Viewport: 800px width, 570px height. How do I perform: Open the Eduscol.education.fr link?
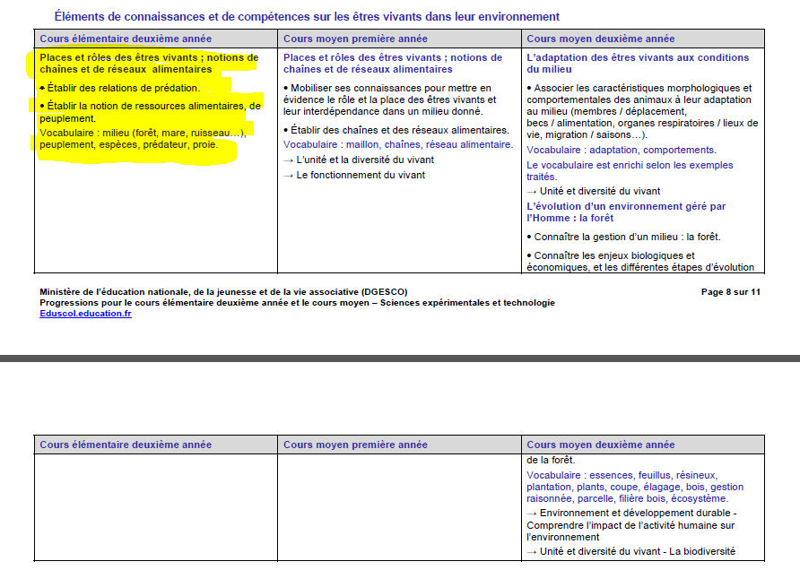click(85, 314)
